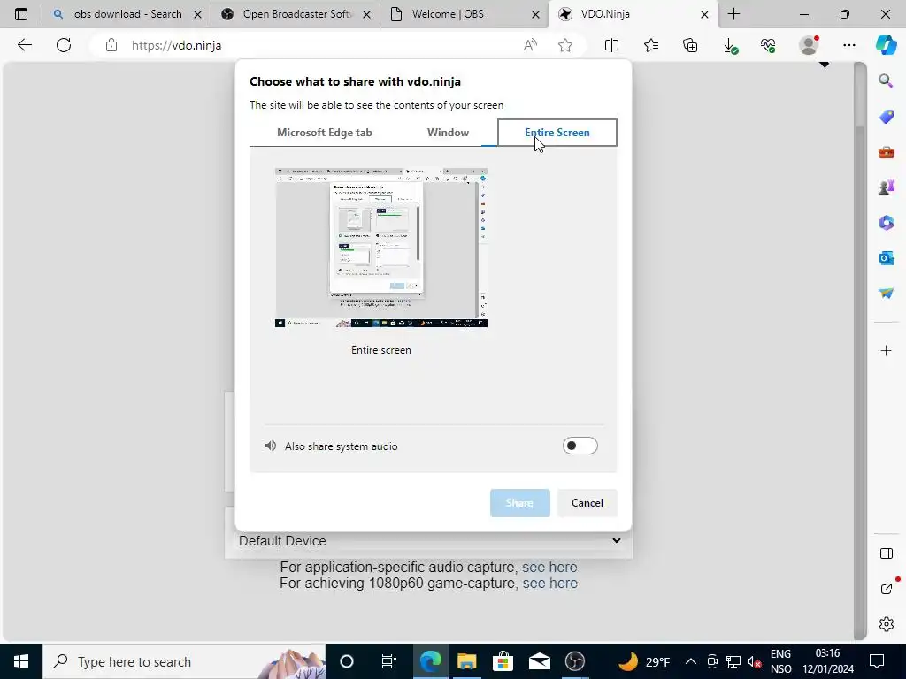Toggle Also share system audio switch
The width and height of the screenshot is (906, 679).
click(x=580, y=446)
